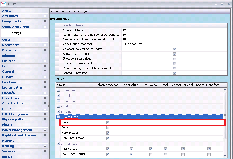Image resolution: width=233 pixels, height=159 pixels.
Task: Open the Physical paths section
Action: click(x=24, y=119)
